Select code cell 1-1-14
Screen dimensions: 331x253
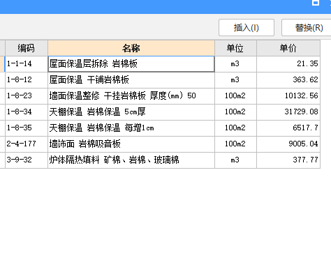click(27, 64)
